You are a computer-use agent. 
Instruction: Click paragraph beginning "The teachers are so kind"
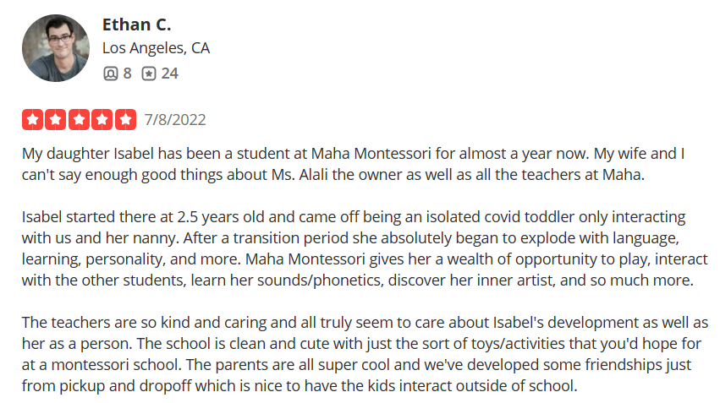pyautogui.click(x=365, y=353)
